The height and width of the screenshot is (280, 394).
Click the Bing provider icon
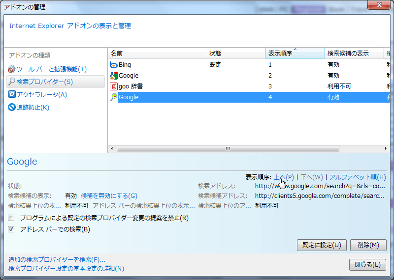(x=114, y=65)
